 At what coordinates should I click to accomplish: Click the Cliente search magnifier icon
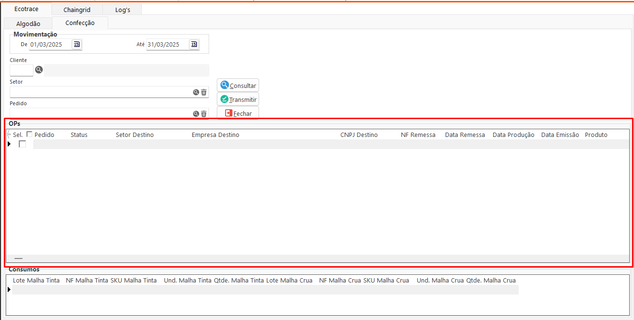(x=39, y=70)
